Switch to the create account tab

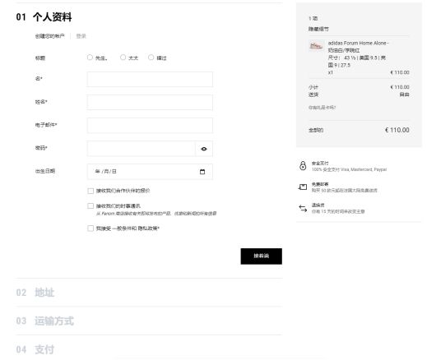[x=49, y=36]
